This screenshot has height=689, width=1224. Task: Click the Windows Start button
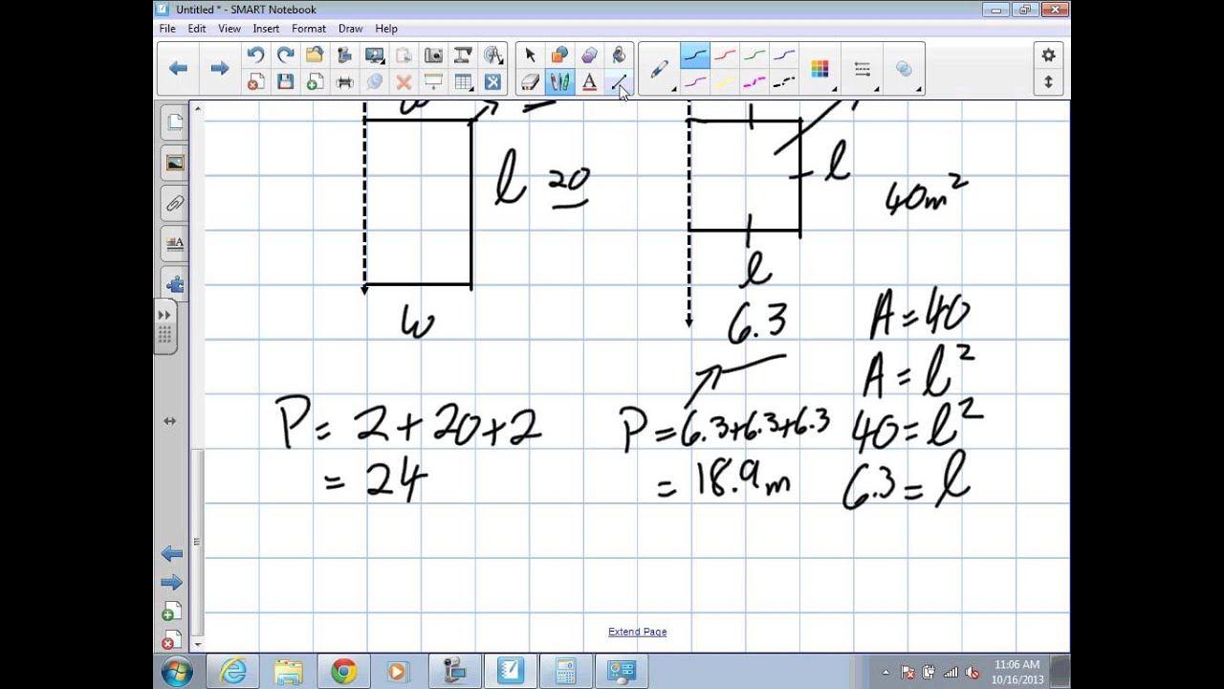(x=177, y=672)
